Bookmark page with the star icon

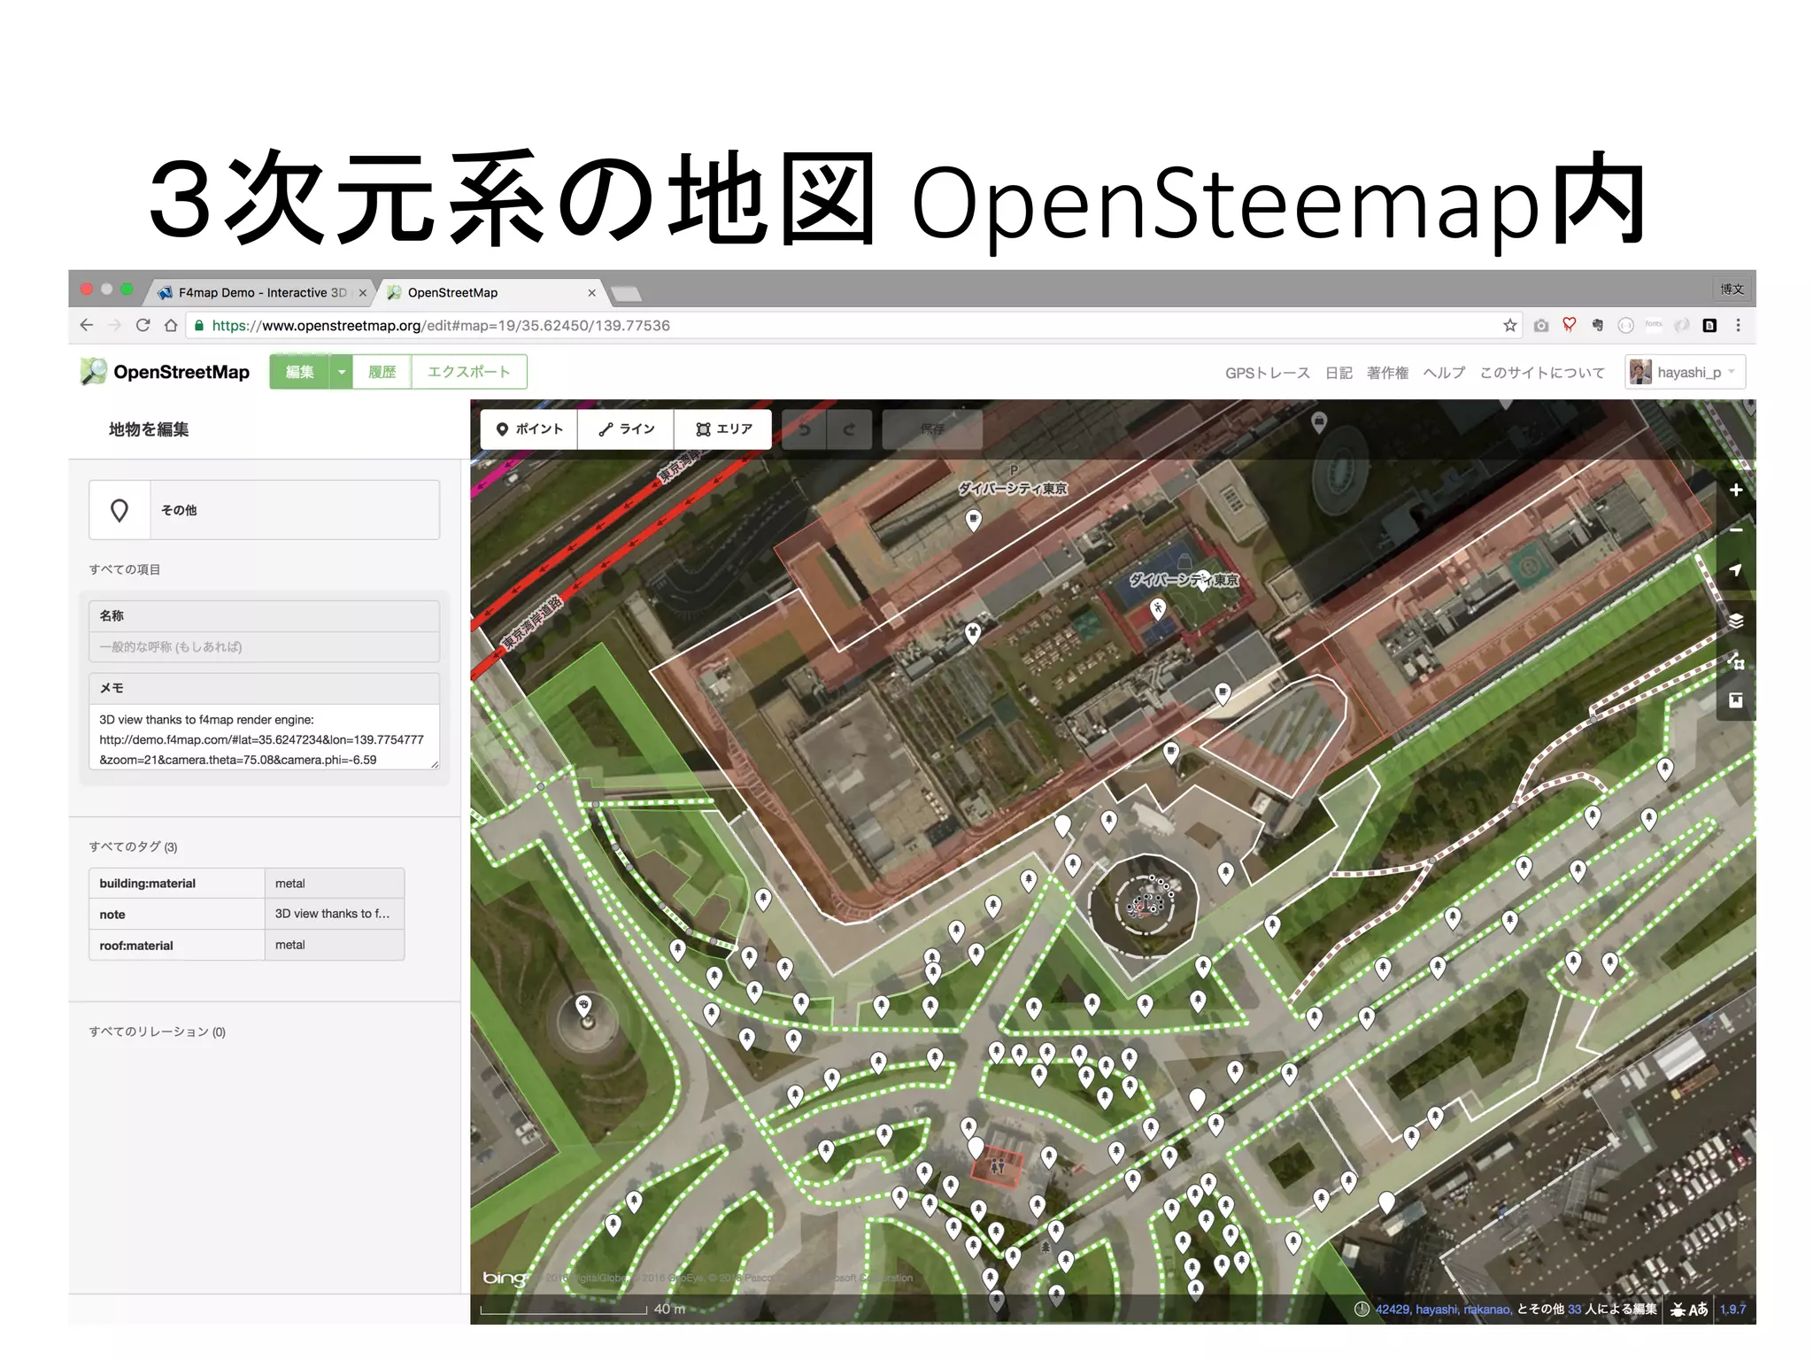[x=1509, y=325]
